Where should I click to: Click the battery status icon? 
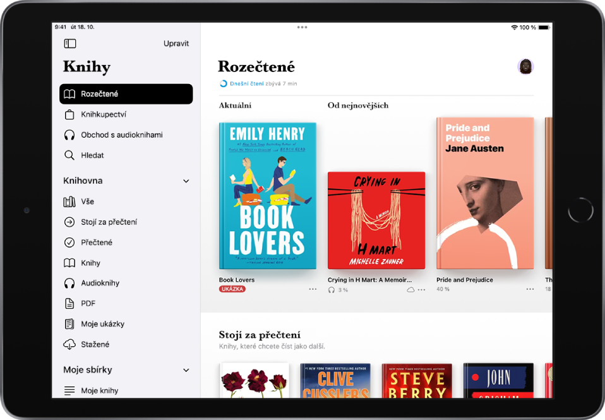pos(544,27)
